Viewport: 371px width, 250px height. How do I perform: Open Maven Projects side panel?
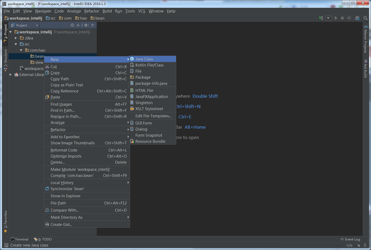(365, 39)
